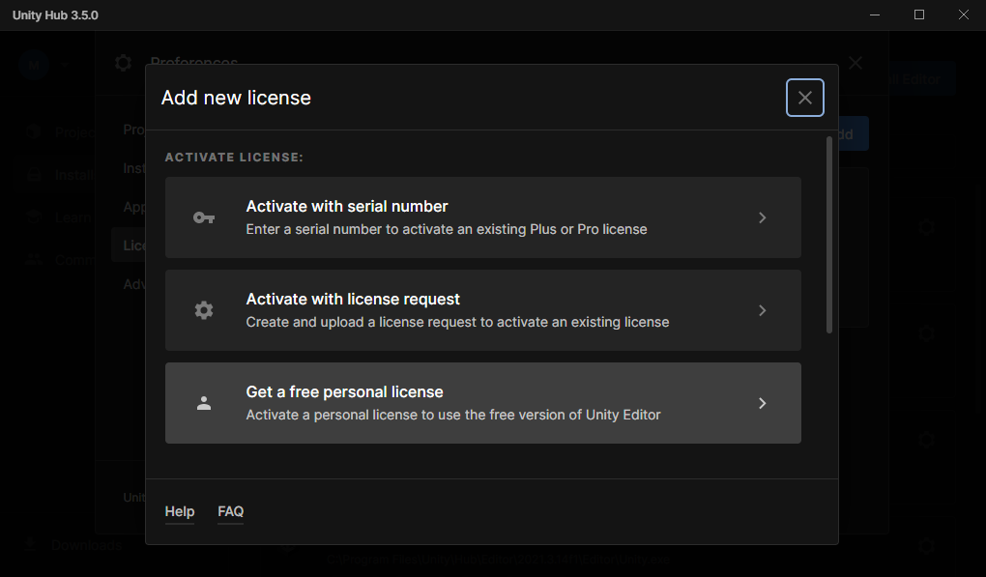
Task: Expand the Activate with license request chevron
Action: point(762,310)
